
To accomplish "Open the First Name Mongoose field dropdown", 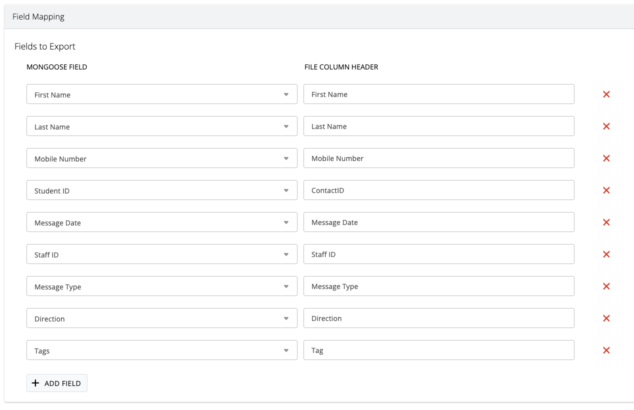I will (x=161, y=94).
